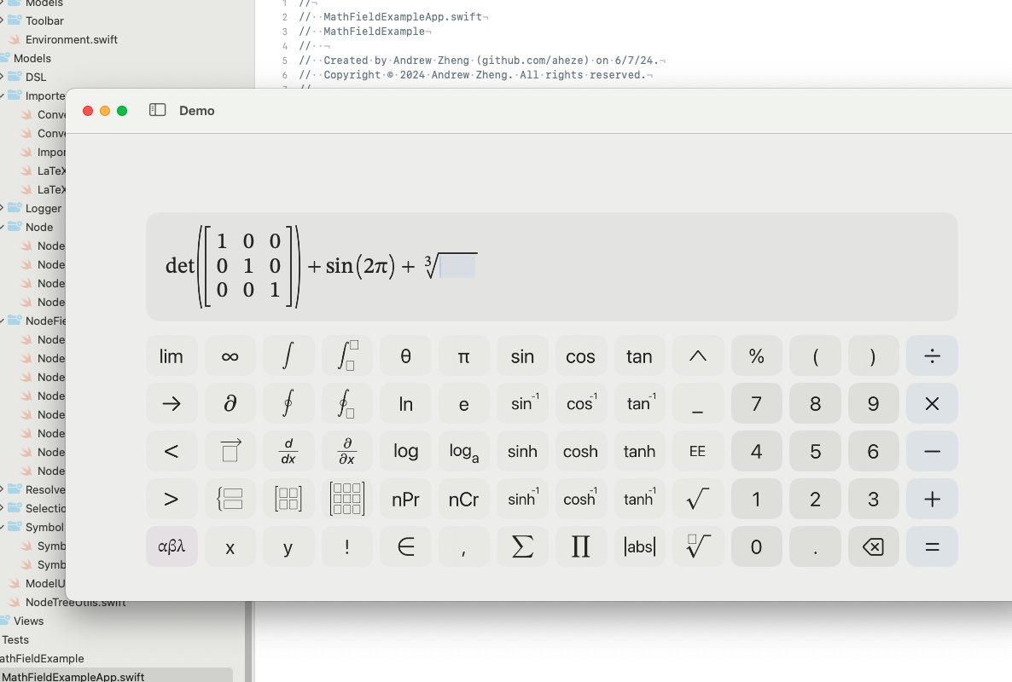
Task: Insert the ∂/∂x partial derivative key
Action: pos(346,451)
